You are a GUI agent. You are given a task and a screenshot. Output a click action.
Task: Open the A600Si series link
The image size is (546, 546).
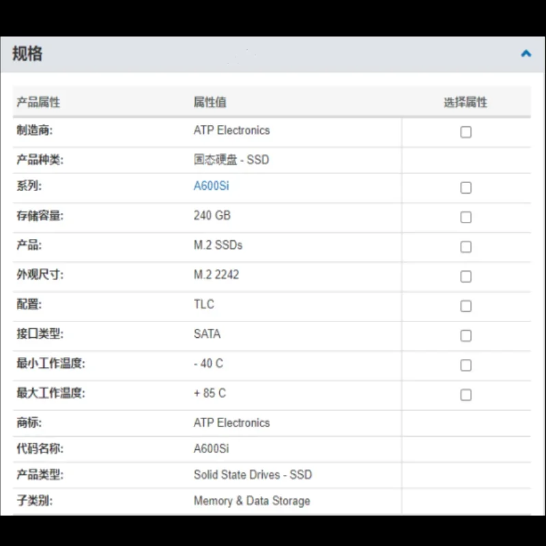pos(211,185)
